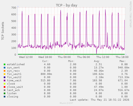Click the 300 y-axis tick label
Screen dimensions: 133x106
(14, 35)
